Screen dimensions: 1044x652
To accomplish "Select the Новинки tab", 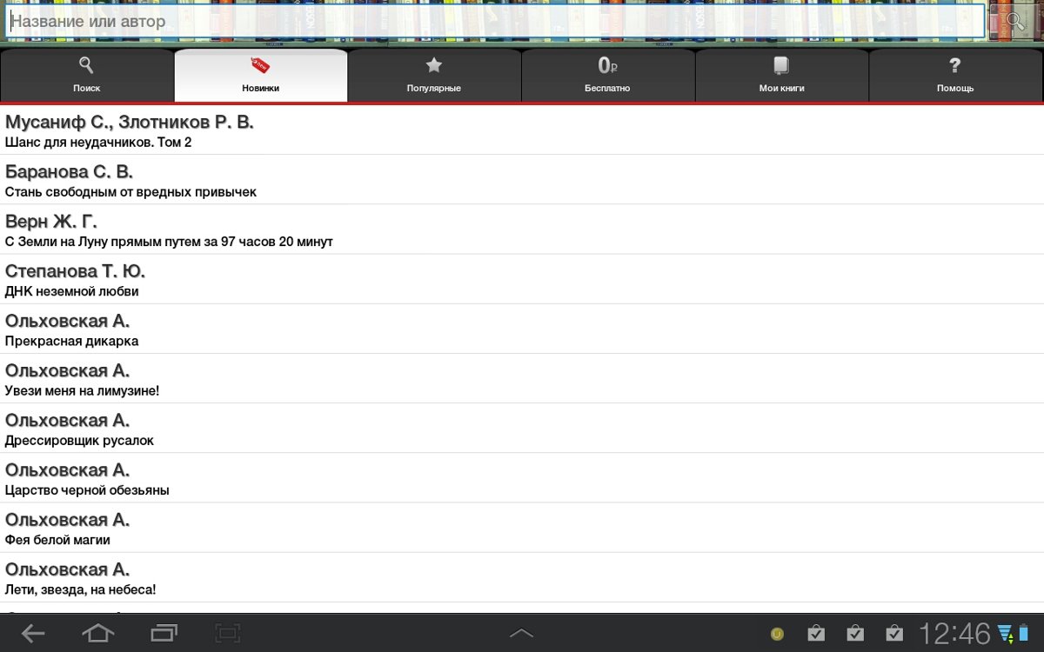I will (x=261, y=76).
